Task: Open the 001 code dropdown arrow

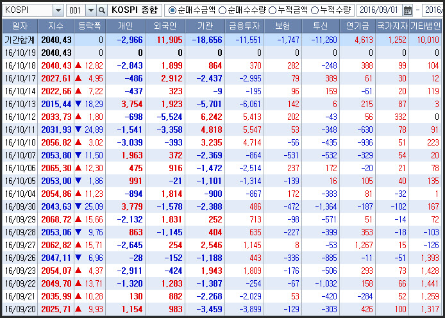Action: [91, 10]
